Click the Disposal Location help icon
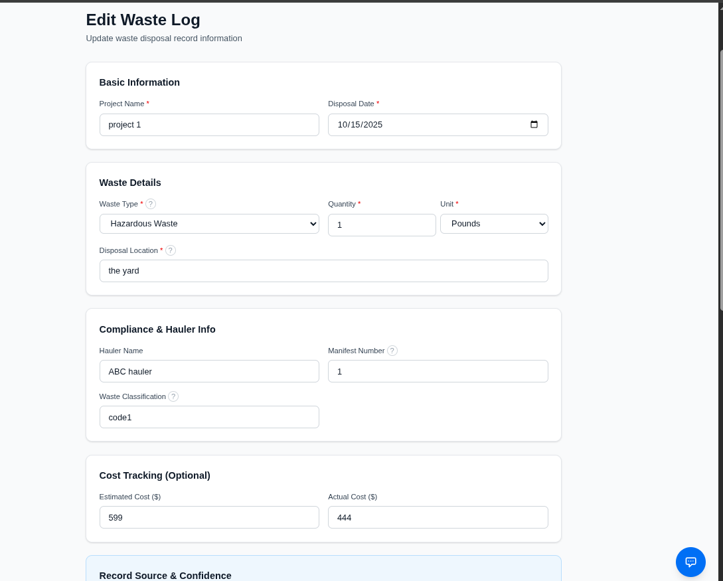723x581 pixels. coord(171,250)
